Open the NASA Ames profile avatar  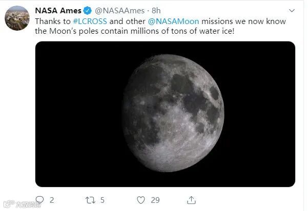click(17, 18)
